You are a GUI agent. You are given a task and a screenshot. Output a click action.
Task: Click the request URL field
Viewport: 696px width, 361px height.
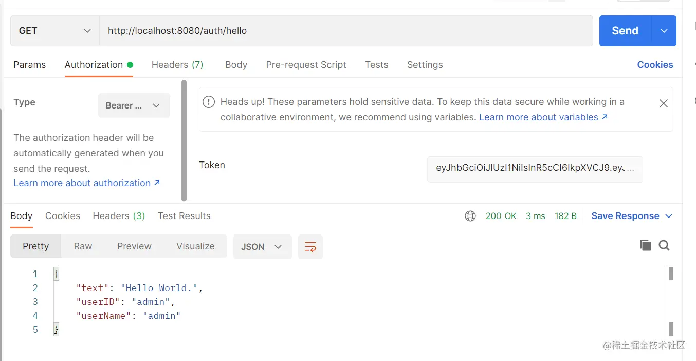(x=346, y=31)
